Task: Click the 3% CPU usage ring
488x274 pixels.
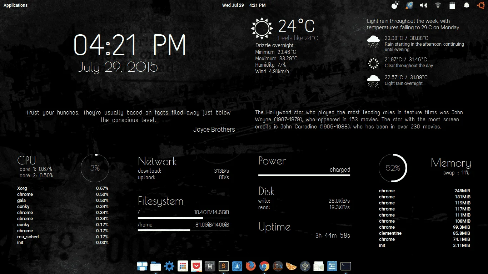Action: click(95, 168)
